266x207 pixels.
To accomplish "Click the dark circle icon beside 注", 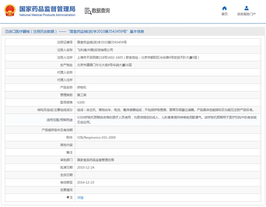I will 67,197.
